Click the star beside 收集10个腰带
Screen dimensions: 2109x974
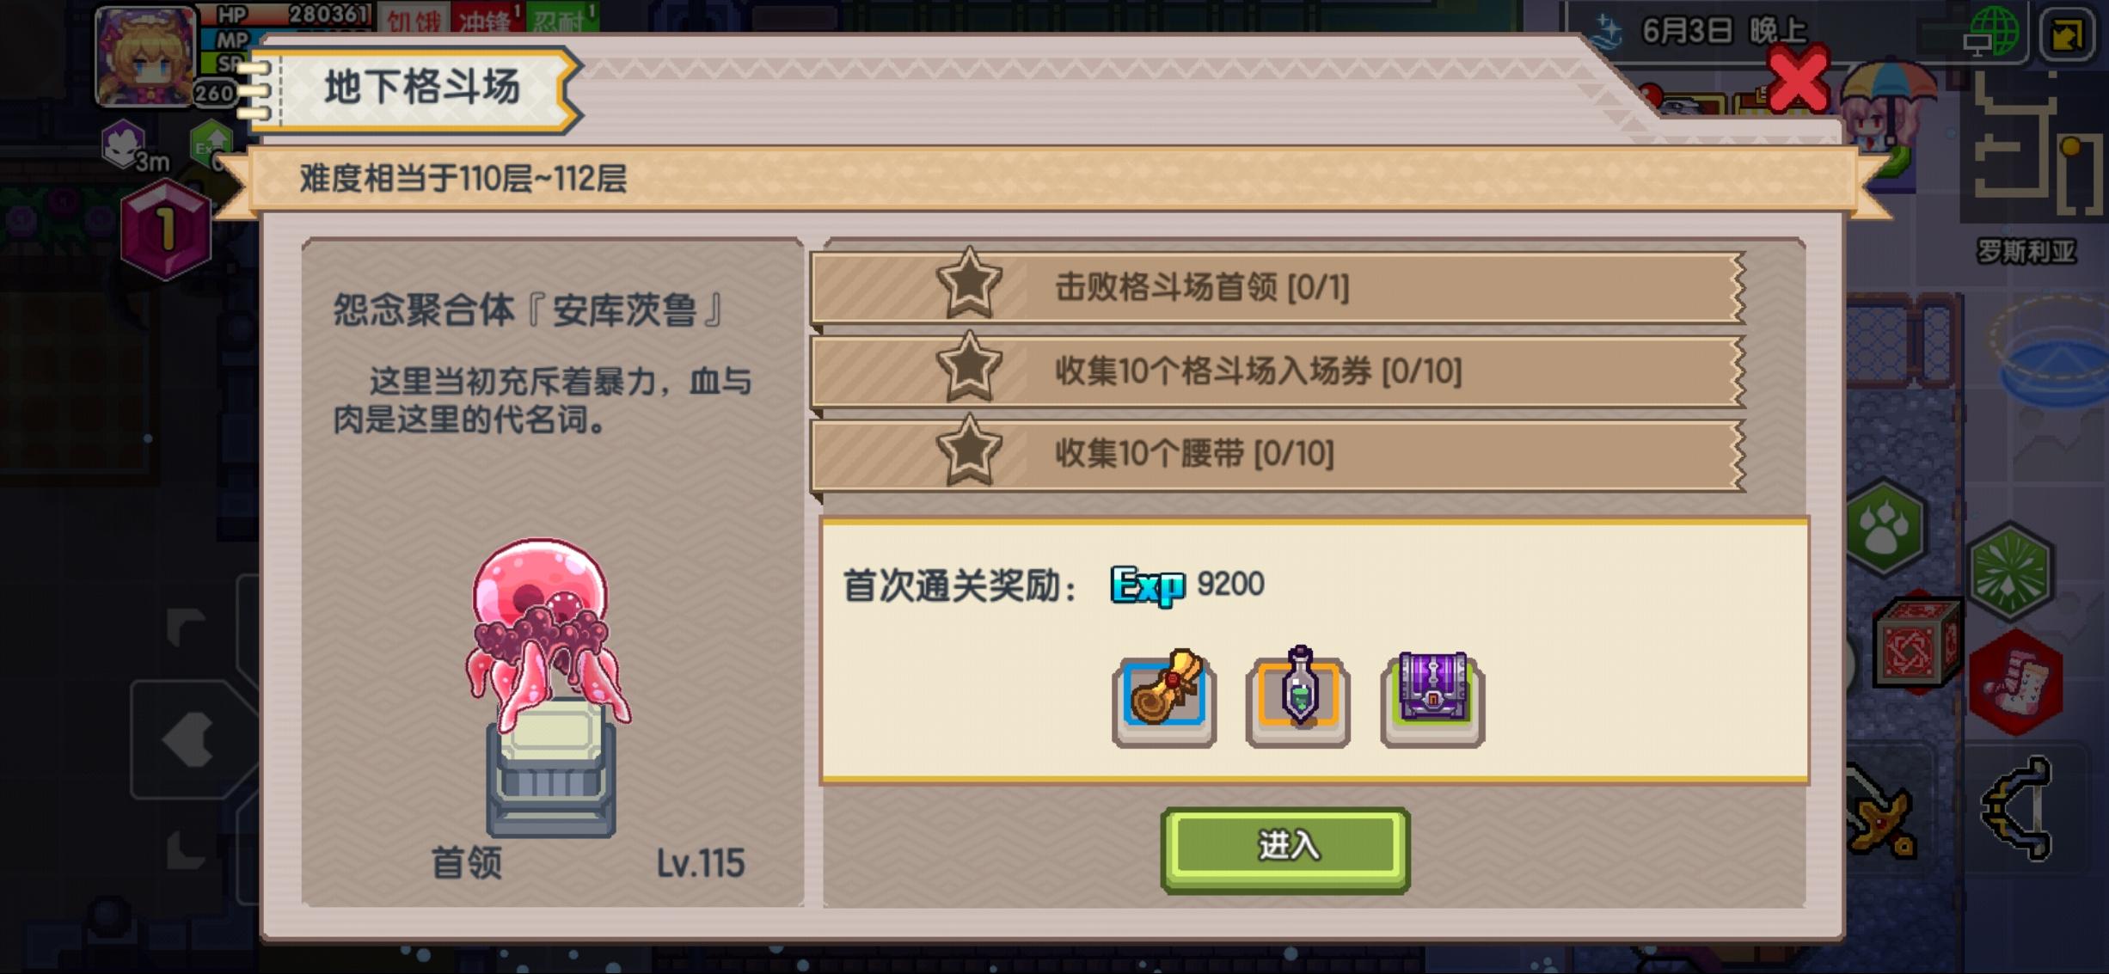pyautogui.click(x=969, y=450)
